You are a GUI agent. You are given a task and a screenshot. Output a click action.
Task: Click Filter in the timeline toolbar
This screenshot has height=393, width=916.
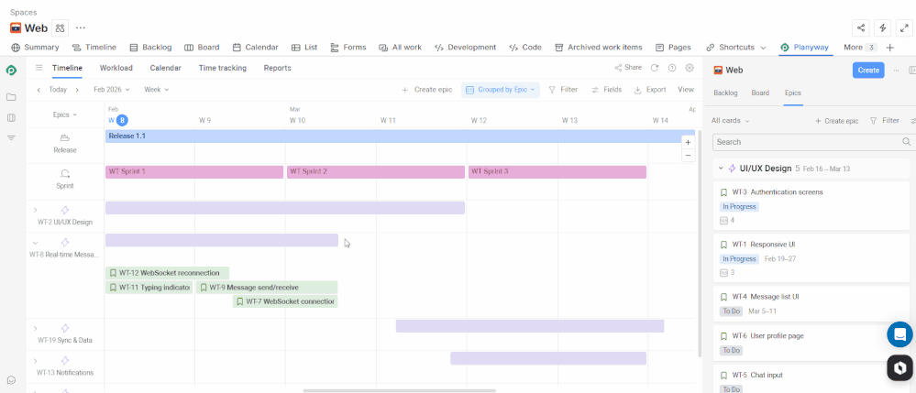tap(563, 90)
